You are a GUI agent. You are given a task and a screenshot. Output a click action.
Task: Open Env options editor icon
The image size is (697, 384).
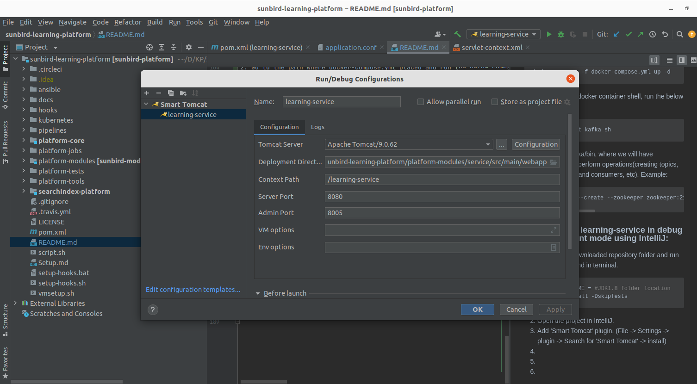tap(554, 248)
